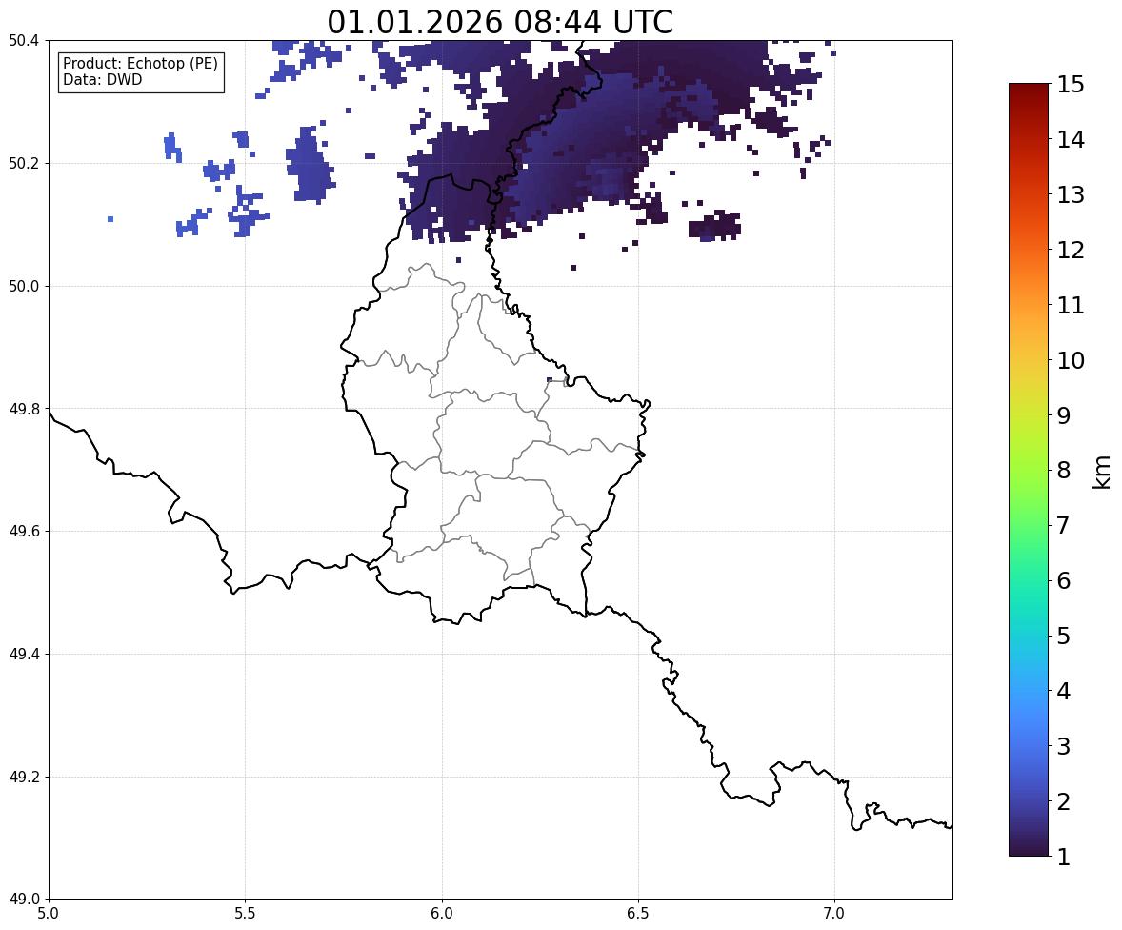Click colorbar tick label 6

coord(1064,580)
